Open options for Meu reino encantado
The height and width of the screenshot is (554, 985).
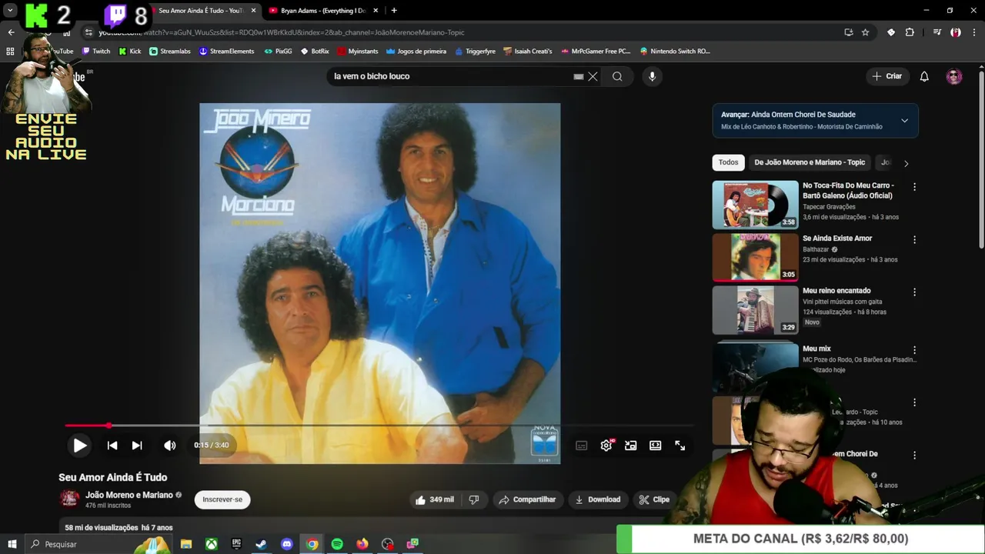pyautogui.click(x=914, y=292)
